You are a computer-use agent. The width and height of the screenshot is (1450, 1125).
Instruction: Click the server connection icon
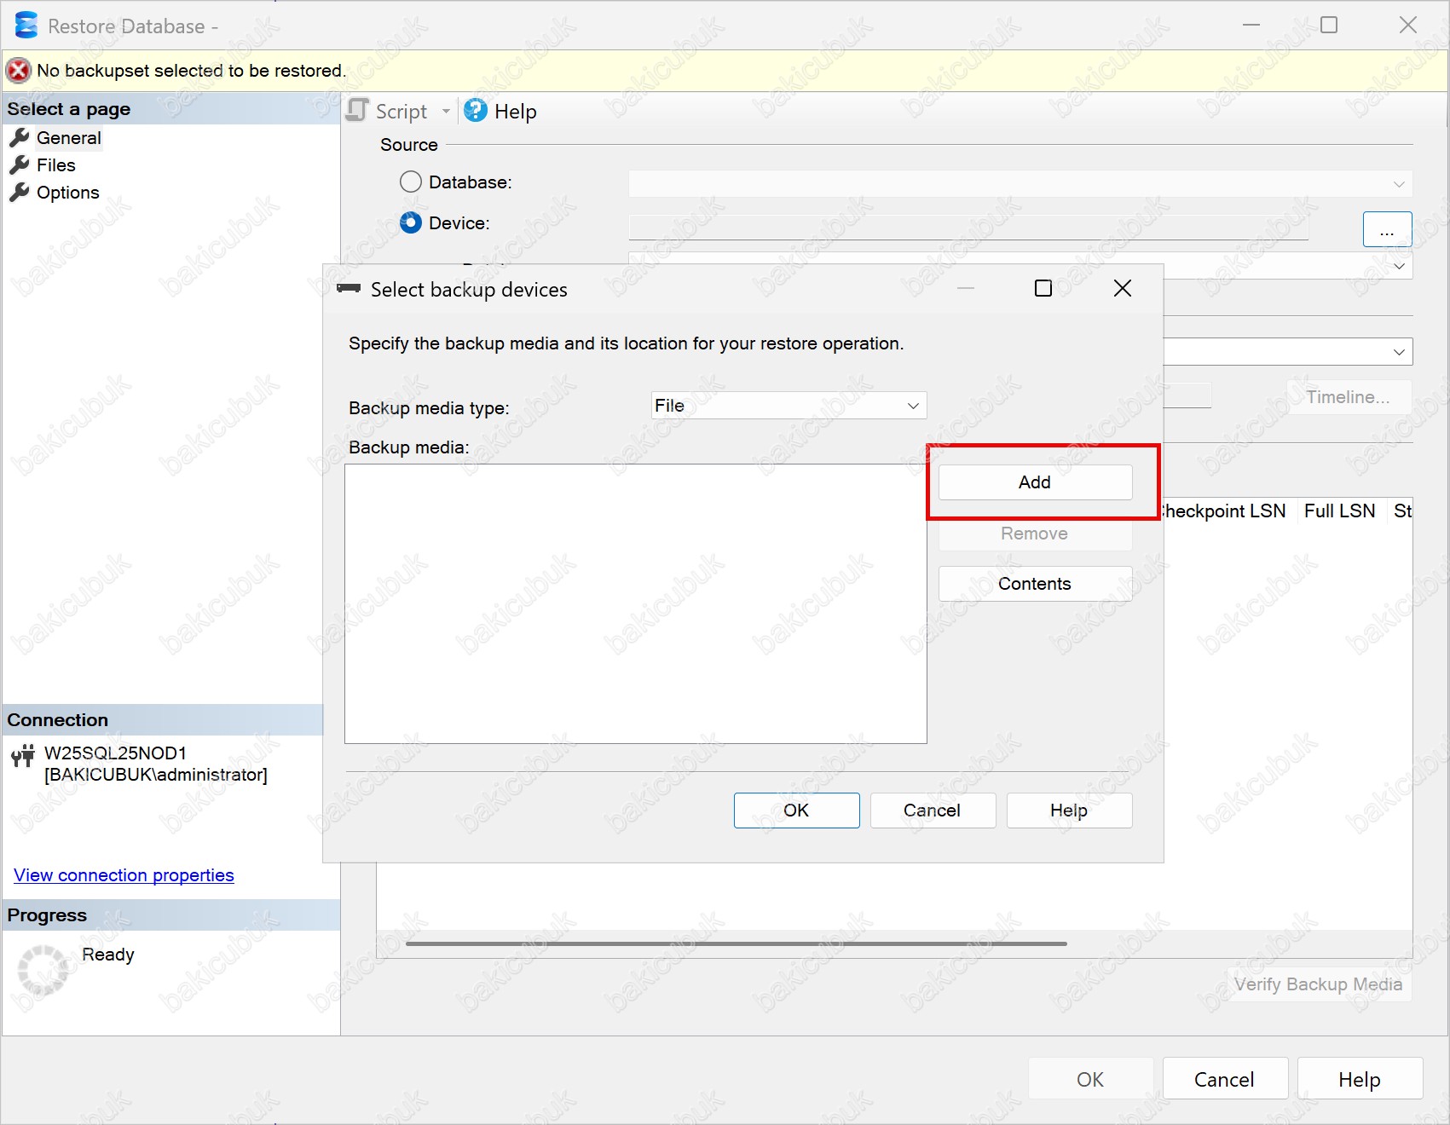(23, 755)
